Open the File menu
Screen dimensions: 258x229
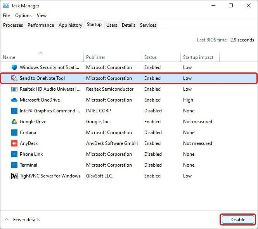click(6, 15)
